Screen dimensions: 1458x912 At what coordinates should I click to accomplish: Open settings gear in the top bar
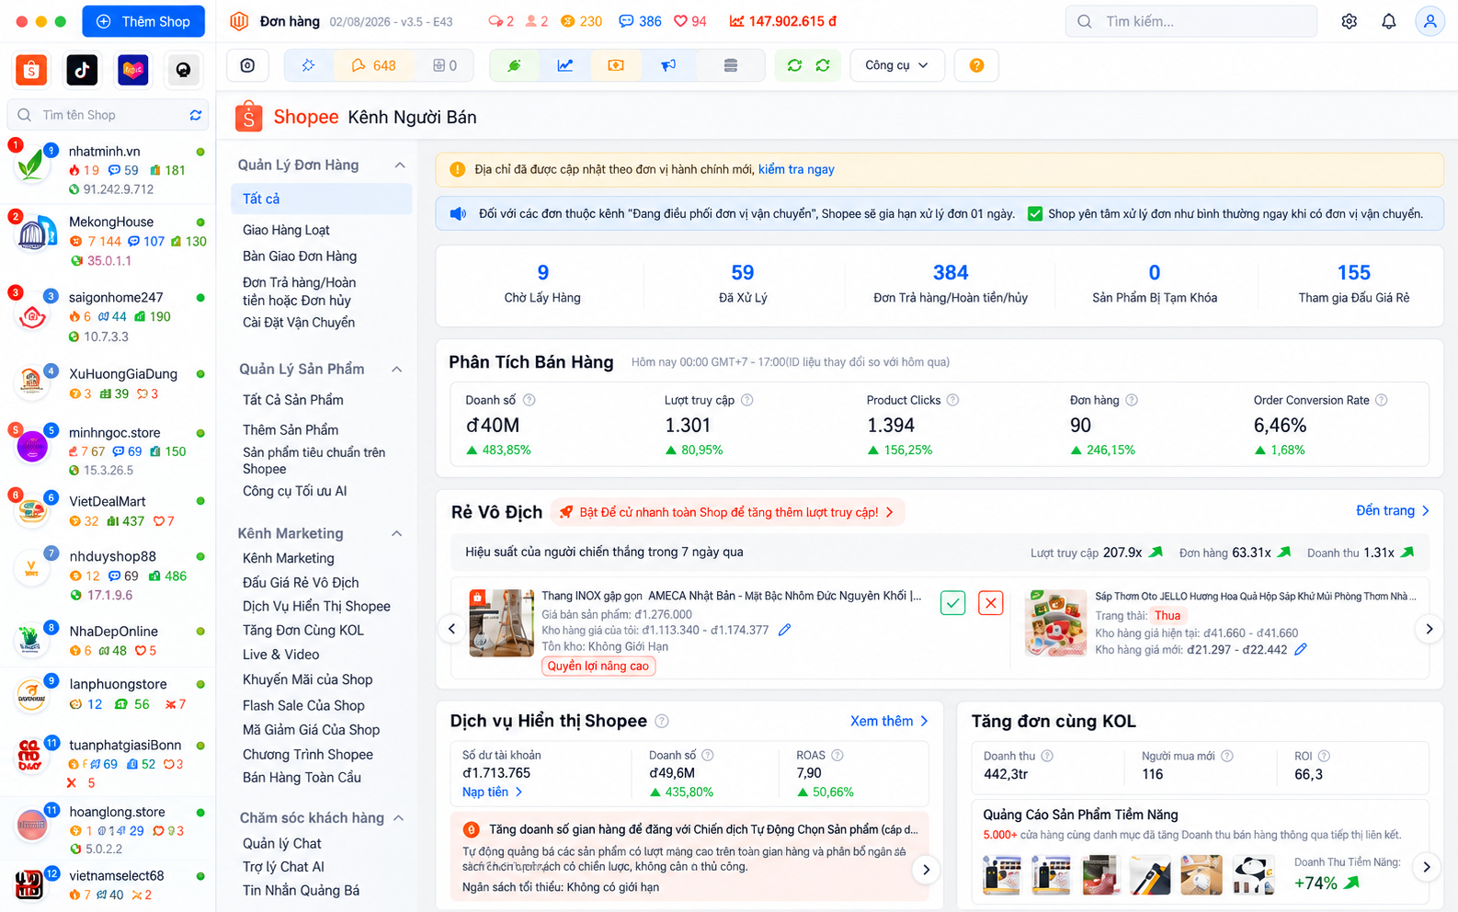[x=1349, y=21]
